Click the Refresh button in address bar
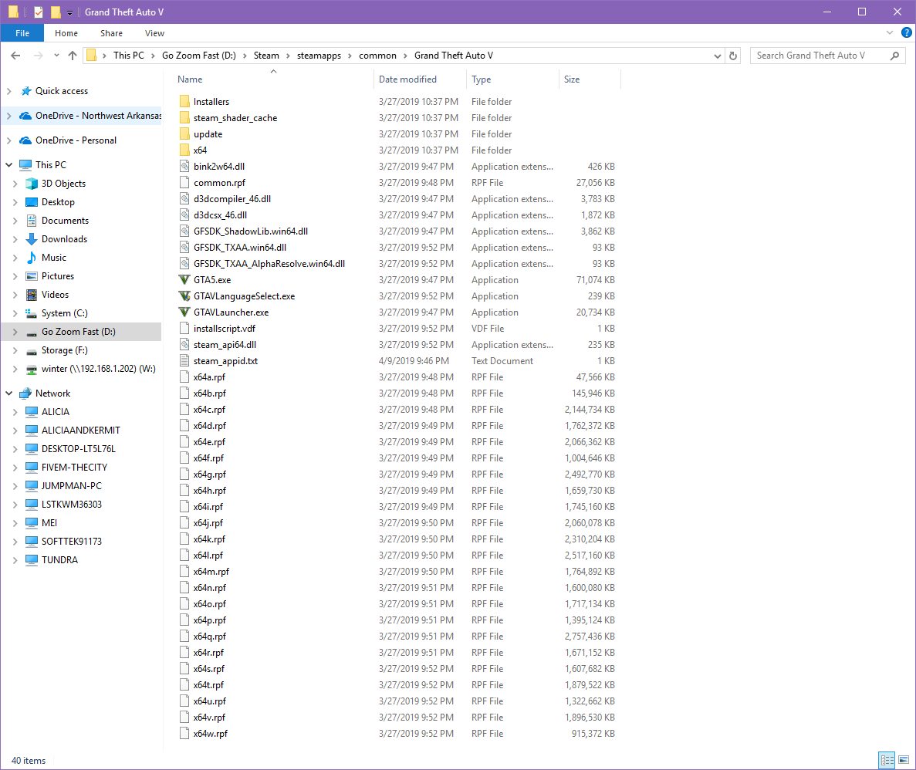The width and height of the screenshot is (916, 770). tap(733, 56)
